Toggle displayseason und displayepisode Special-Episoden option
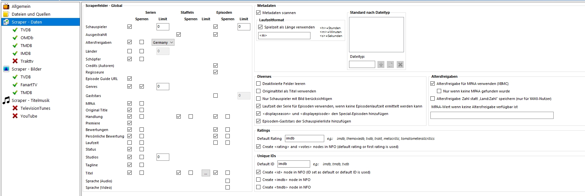Image resolution: width=585 pixels, height=196 pixels. coord(259,114)
